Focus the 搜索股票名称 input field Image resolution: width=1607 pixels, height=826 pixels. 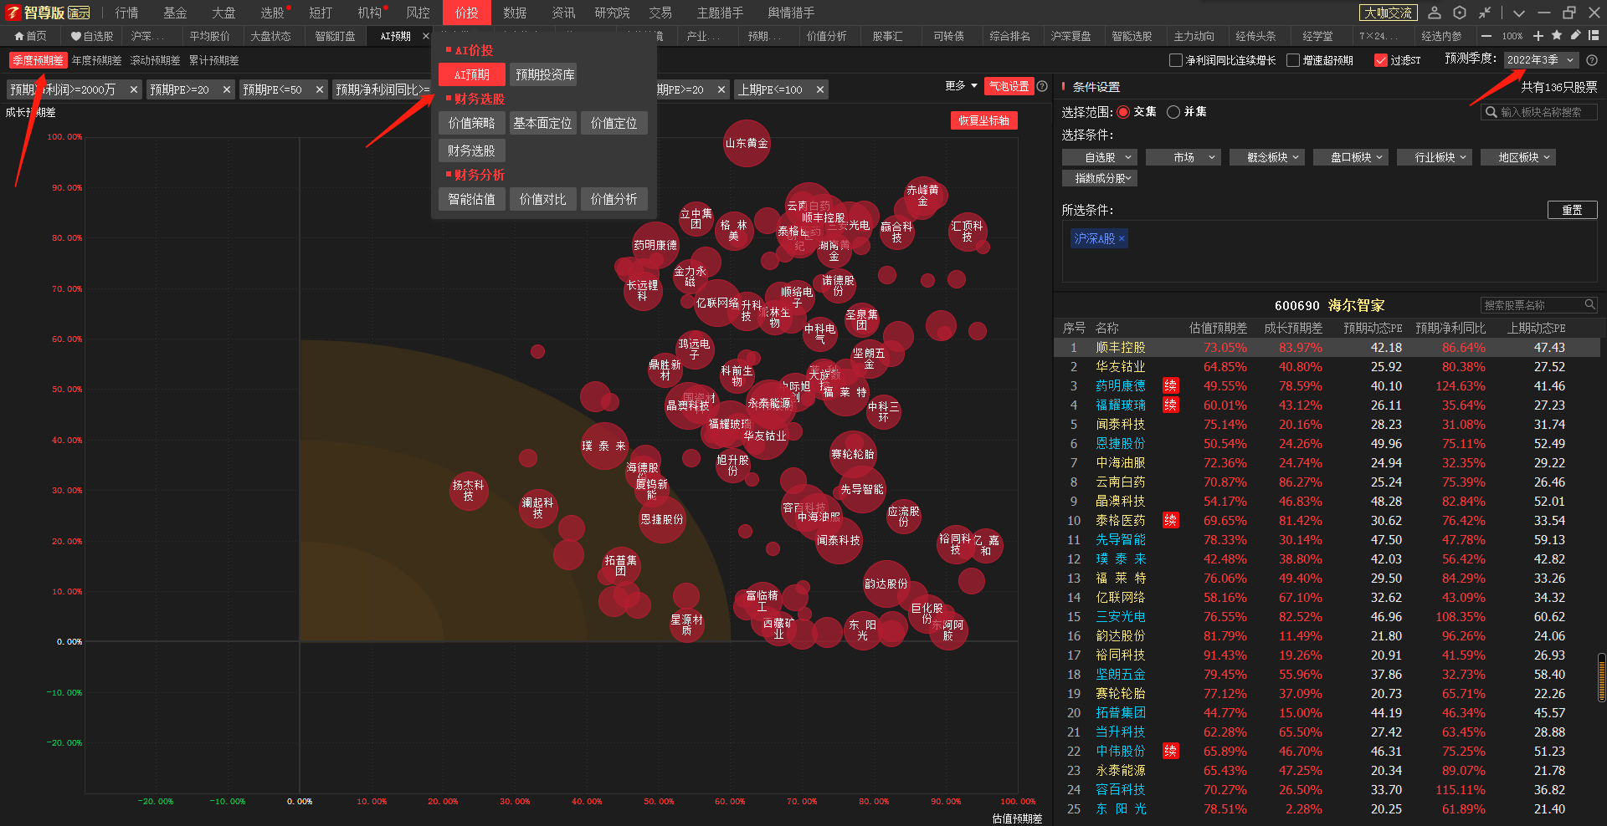pyautogui.click(x=1538, y=305)
